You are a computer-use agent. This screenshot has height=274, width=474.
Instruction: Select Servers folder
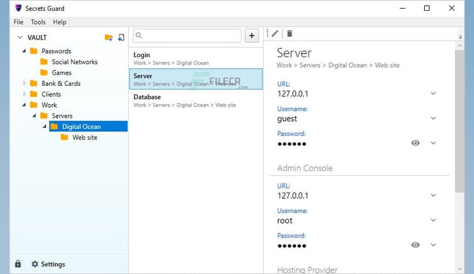(62, 116)
